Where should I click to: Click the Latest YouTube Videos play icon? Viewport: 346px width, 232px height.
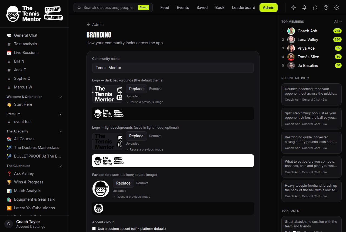9,208
